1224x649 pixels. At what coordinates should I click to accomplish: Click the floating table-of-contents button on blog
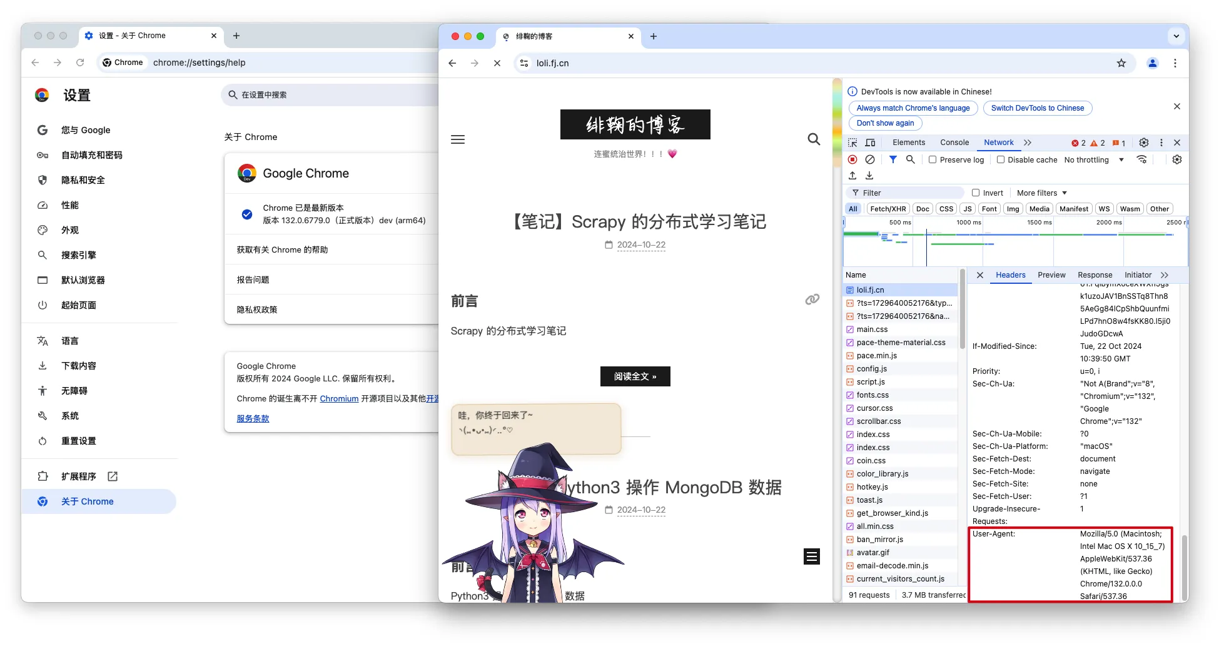[x=812, y=556]
